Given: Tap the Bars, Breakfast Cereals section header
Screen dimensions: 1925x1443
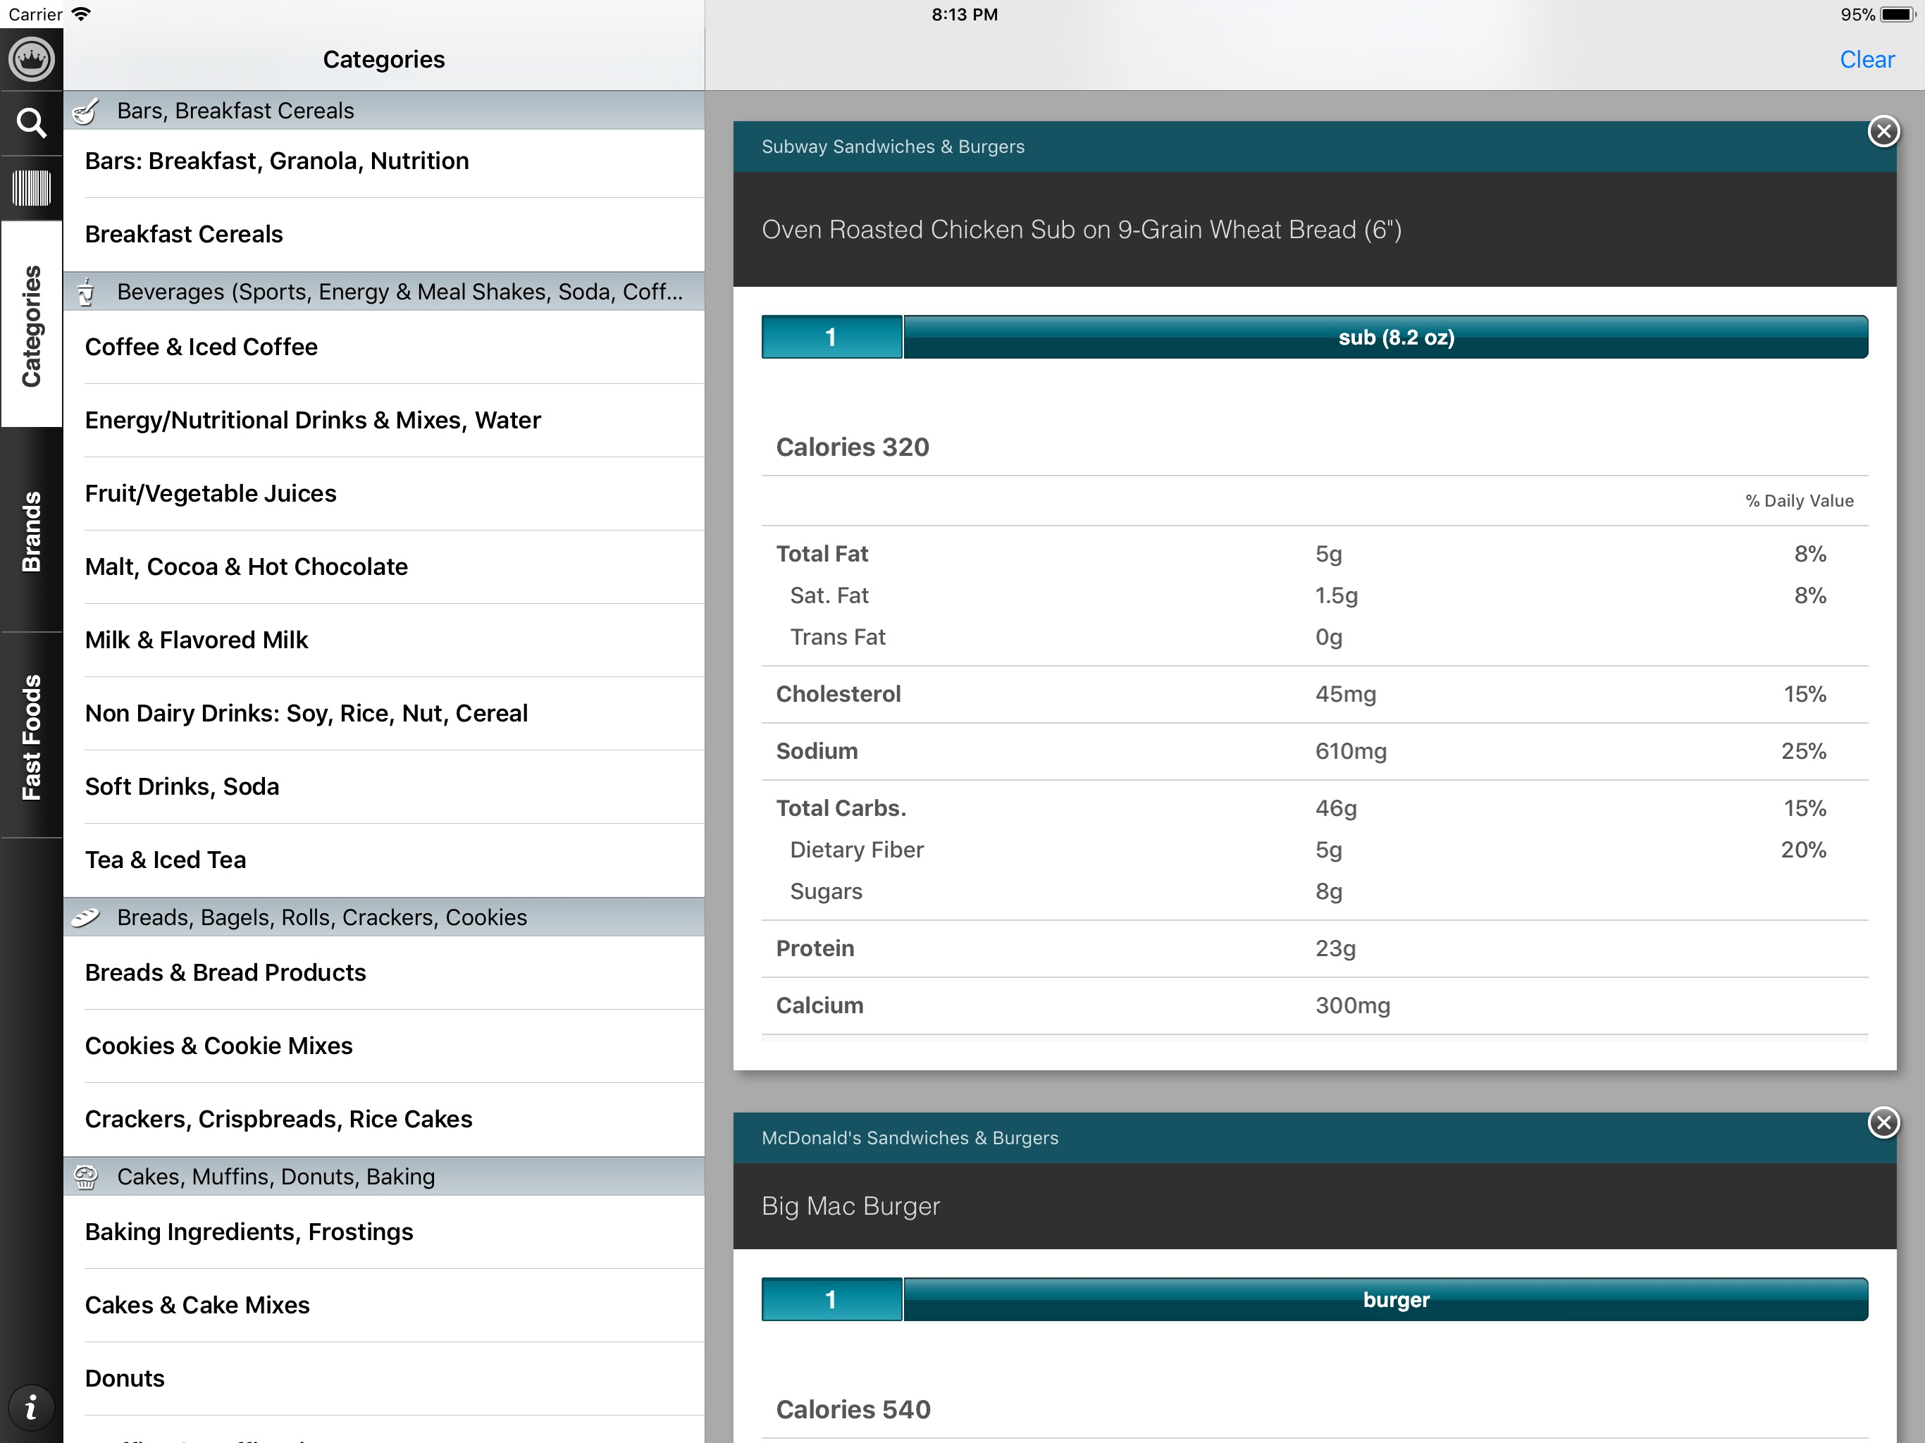Looking at the screenshot, I should tap(384, 111).
